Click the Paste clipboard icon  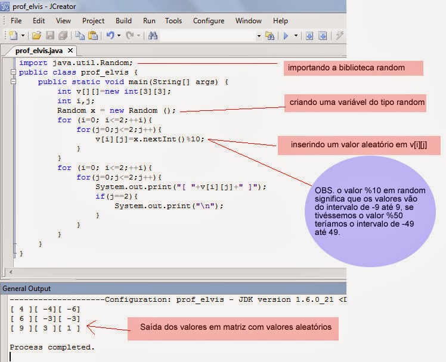pyautogui.click(x=93, y=36)
